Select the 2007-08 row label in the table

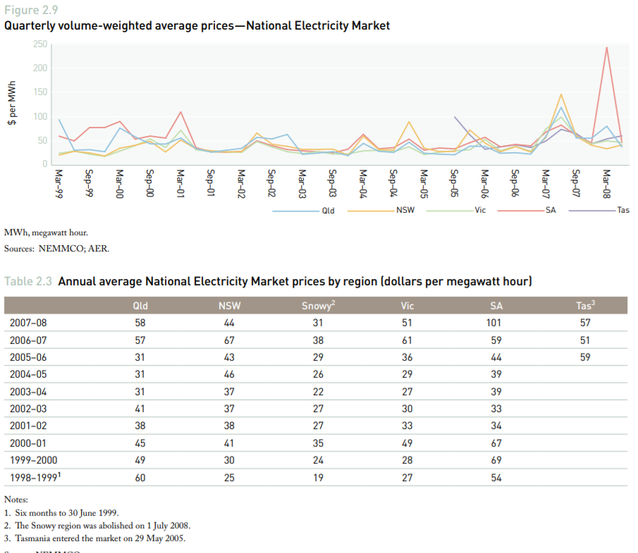point(29,323)
